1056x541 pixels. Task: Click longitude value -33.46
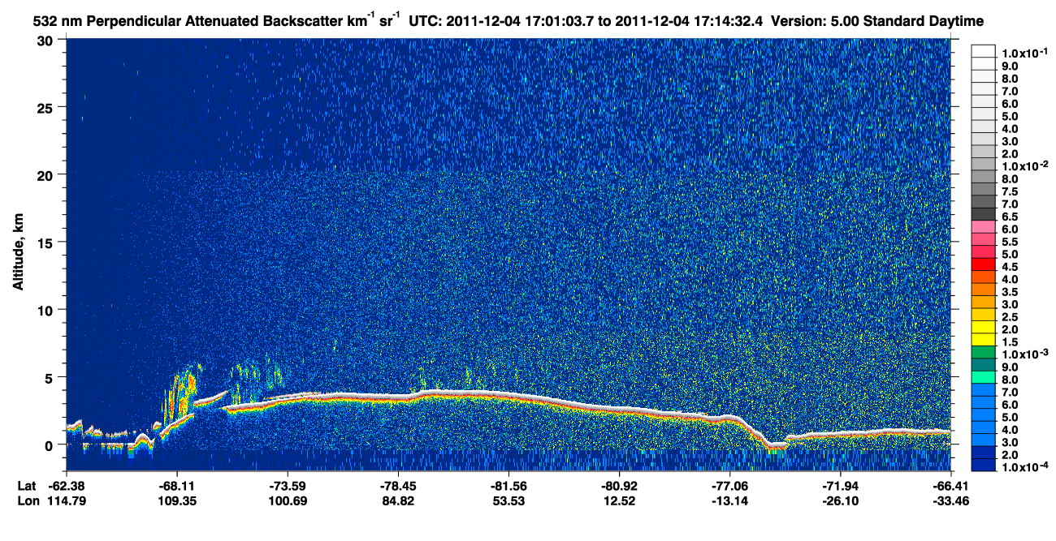tap(951, 500)
